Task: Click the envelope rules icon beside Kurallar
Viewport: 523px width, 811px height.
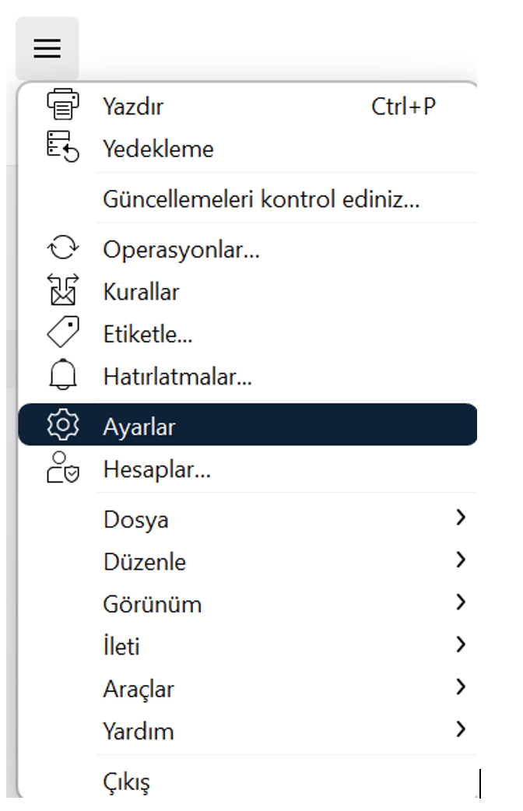Action: pyautogui.click(x=63, y=290)
